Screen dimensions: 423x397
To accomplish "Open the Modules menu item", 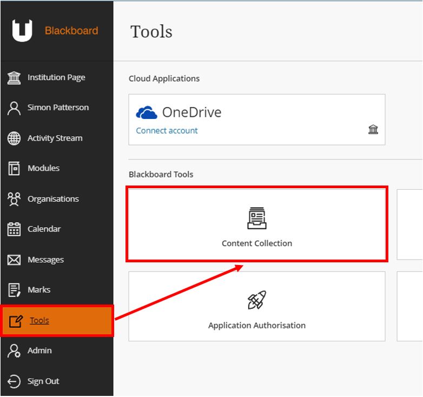I will (x=57, y=168).
